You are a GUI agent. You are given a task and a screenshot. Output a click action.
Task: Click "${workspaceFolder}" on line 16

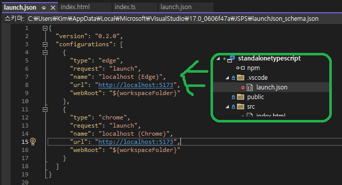(x=145, y=150)
